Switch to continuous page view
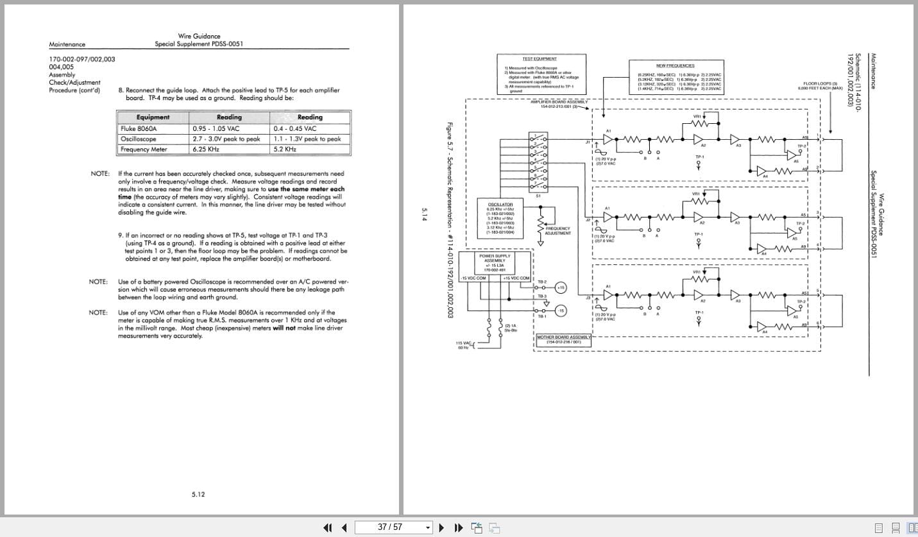The height and width of the screenshot is (537, 918). pos(896,527)
